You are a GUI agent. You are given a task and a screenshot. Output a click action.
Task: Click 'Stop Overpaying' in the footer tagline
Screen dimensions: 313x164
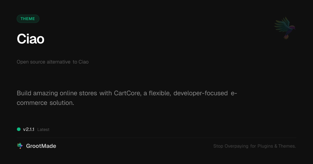point(231,146)
